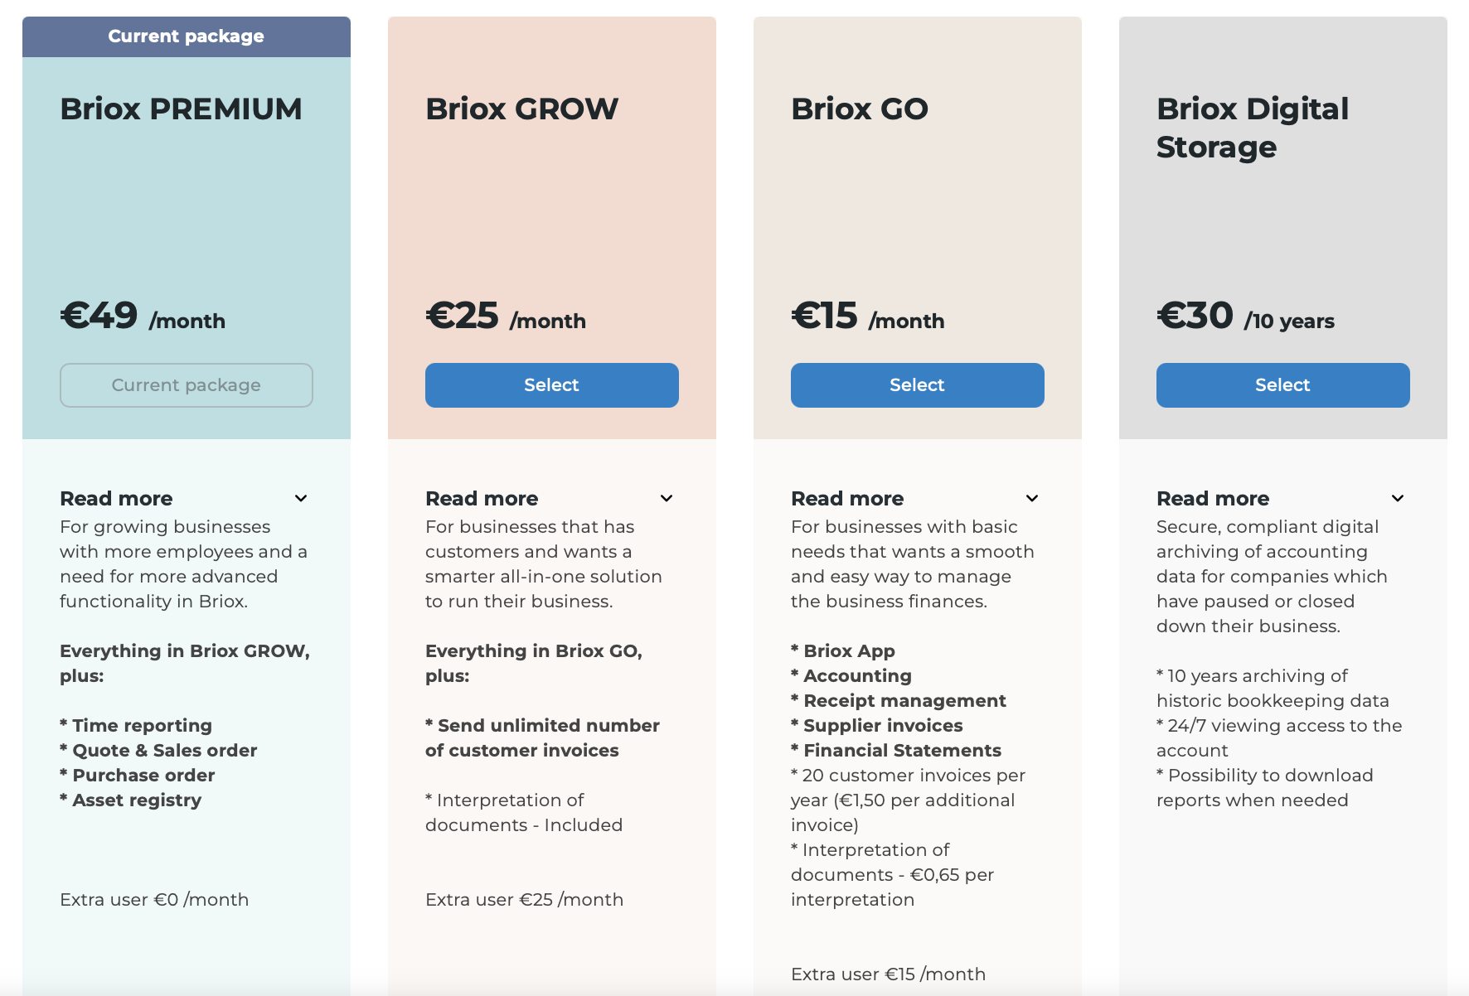
Task: Click the Briox PREMIUM title
Action: click(181, 109)
